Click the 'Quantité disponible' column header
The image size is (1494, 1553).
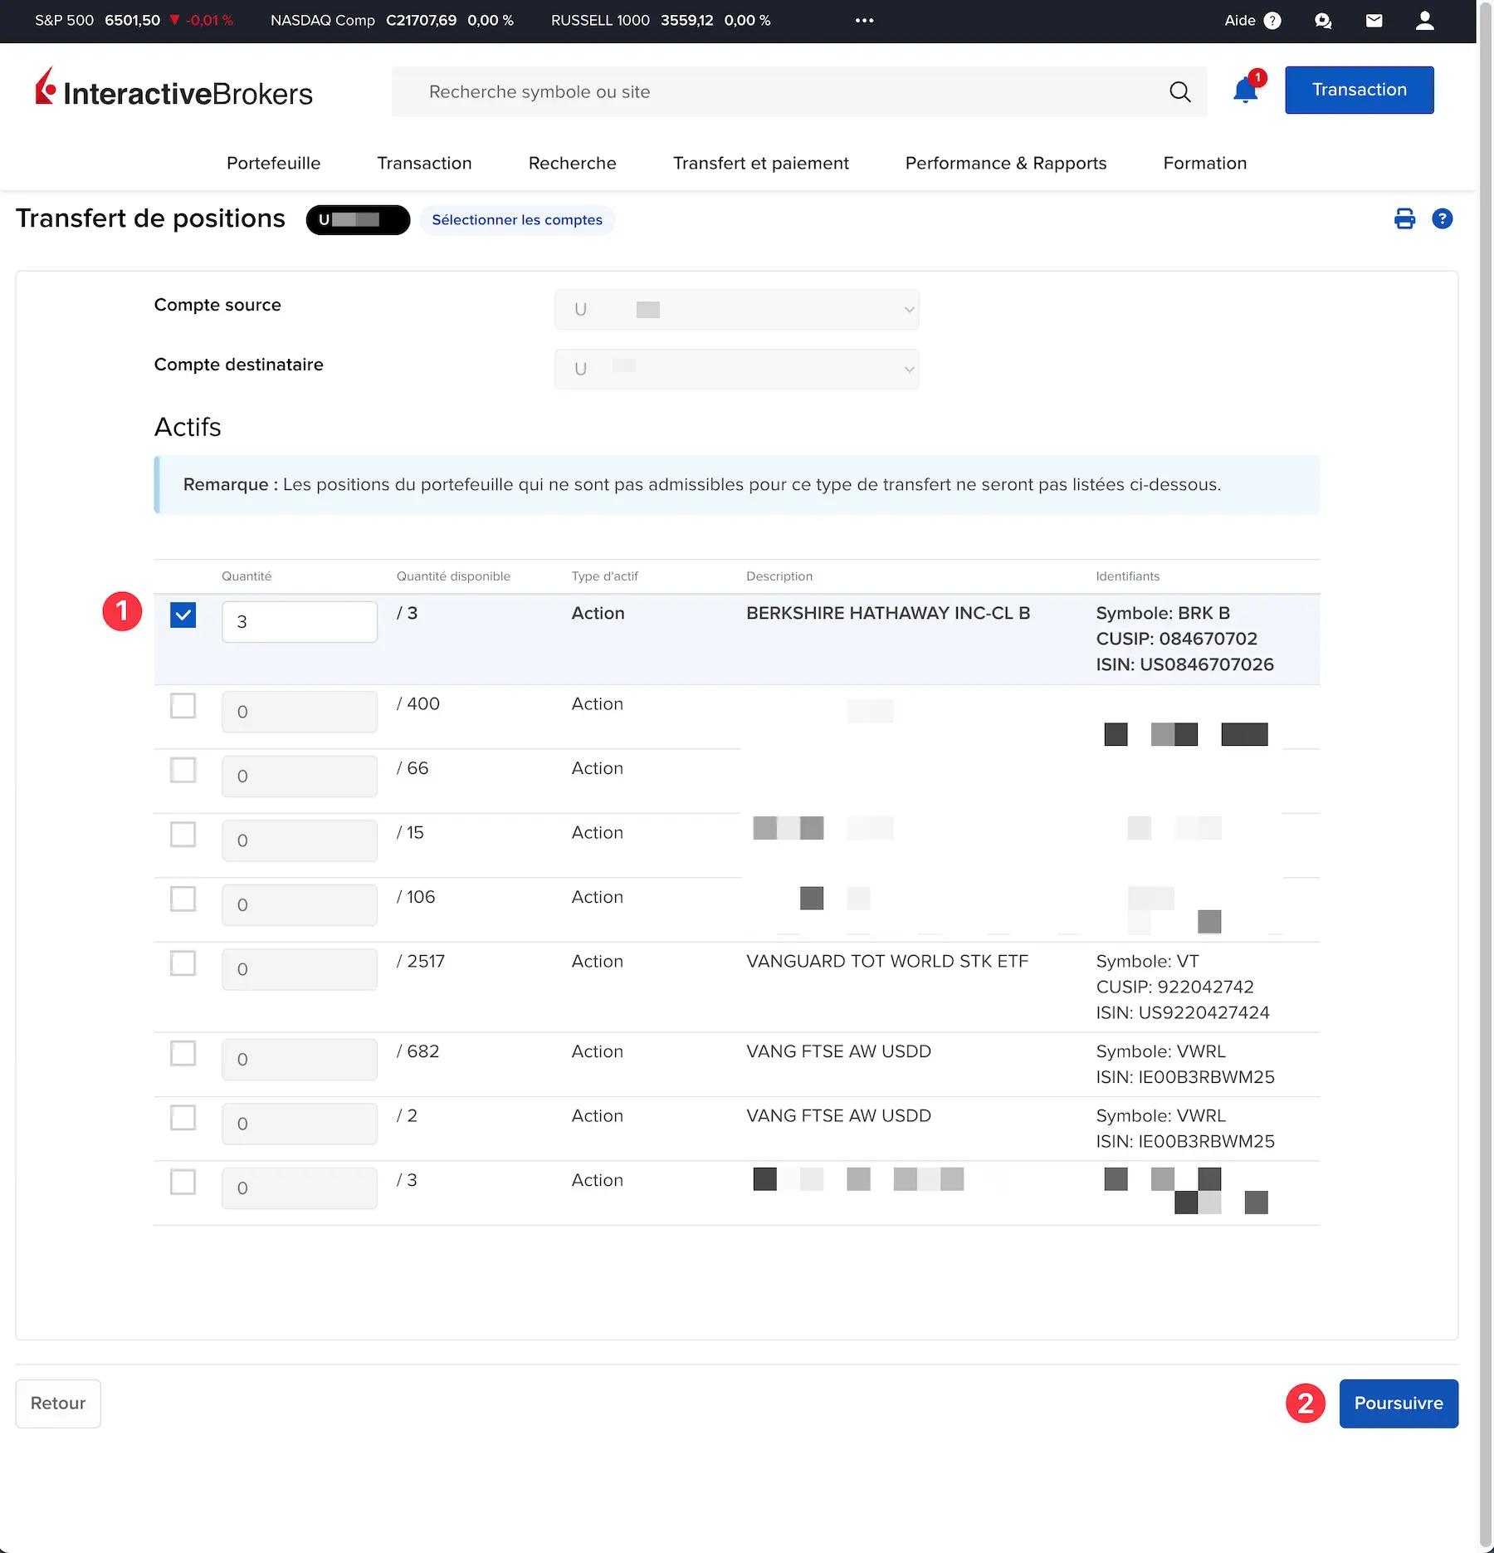pyautogui.click(x=453, y=576)
